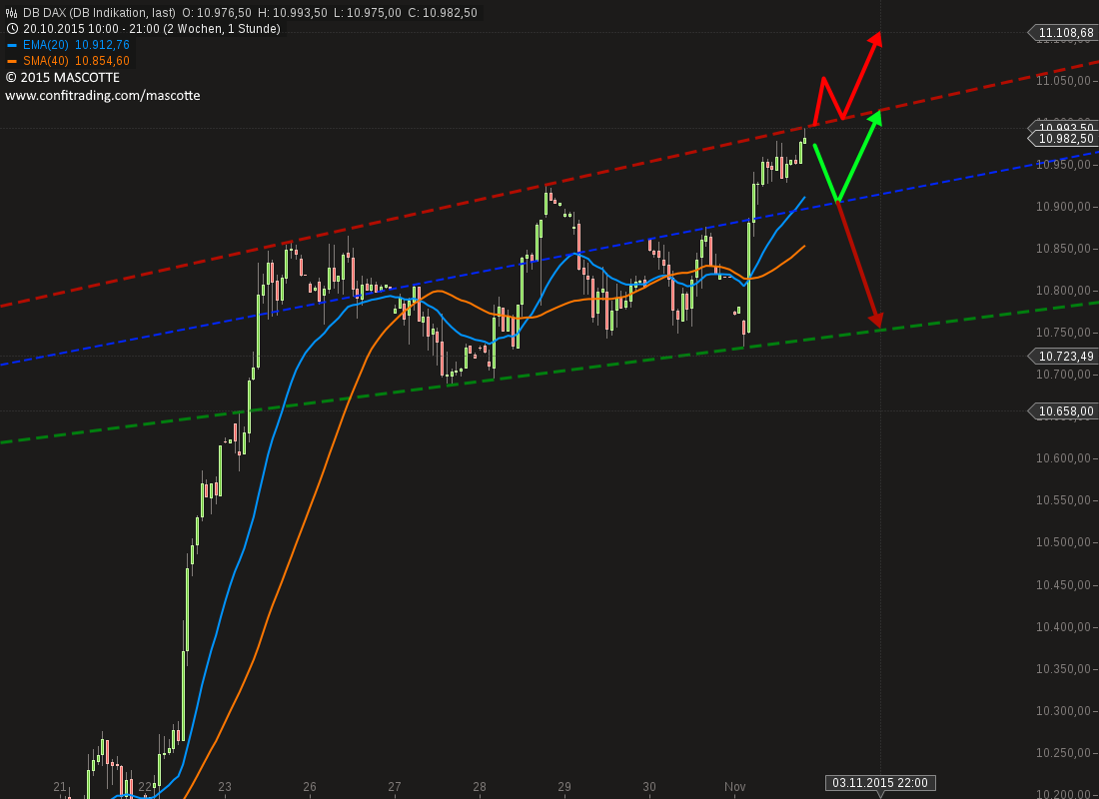Image resolution: width=1099 pixels, height=799 pixels.
Task: Click the 03.11.2015 22:00 time marker label
Action: [x=880, y=783]
